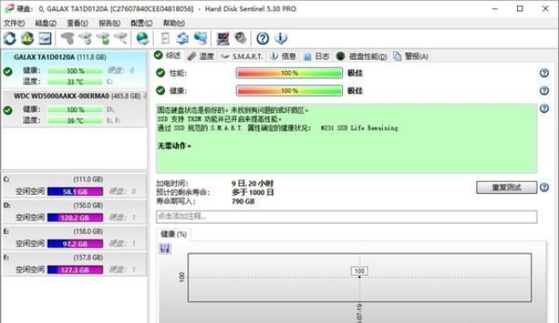Click the help icon beside 性能 performance bar
The image size is (559, 323).
[x=544, y=73]
